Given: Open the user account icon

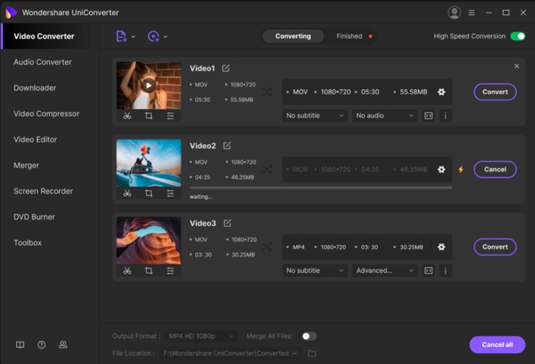Looking at the screenshot, I should [454, 13].
